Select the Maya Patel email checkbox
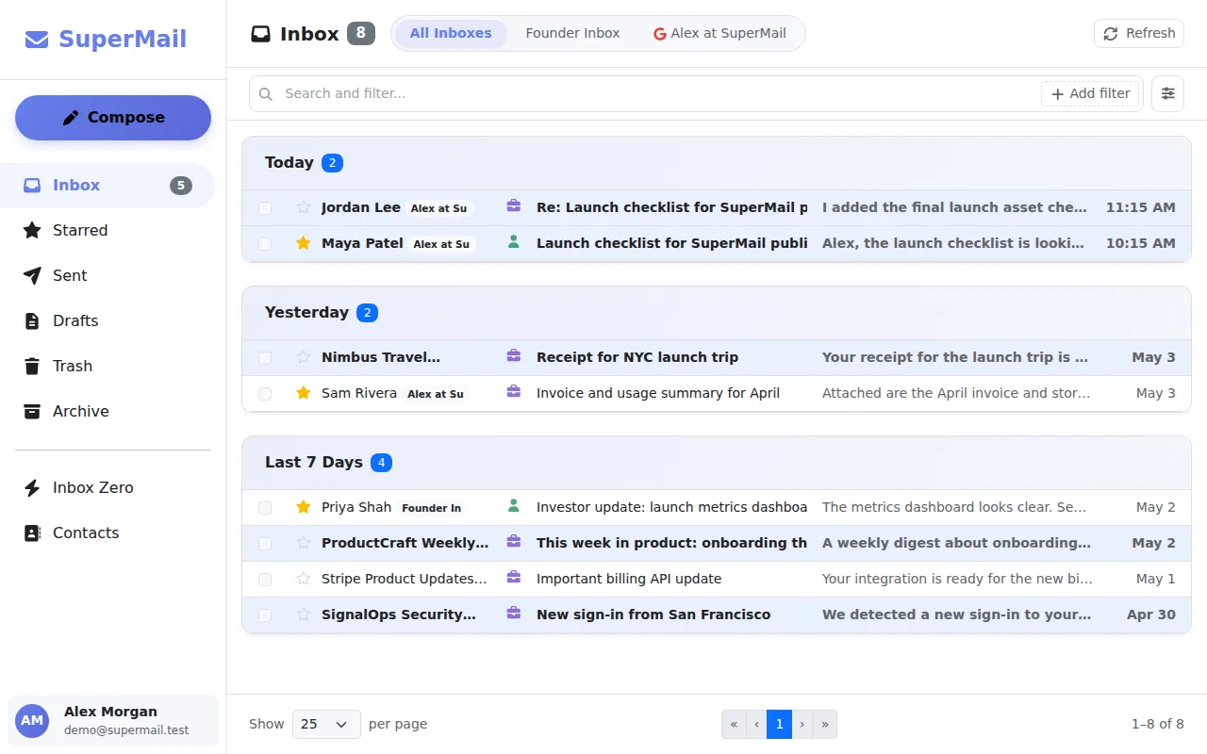Image resolution: width=1207 pixels, height=754 pixels. [265, 244]
